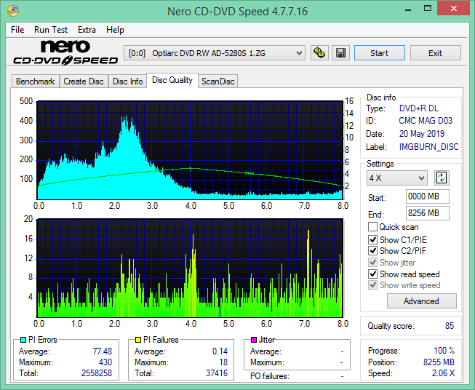Screen dimensions: 475x390
Task: Click the PI Errors chart area
Action: [x=190, y=150]
